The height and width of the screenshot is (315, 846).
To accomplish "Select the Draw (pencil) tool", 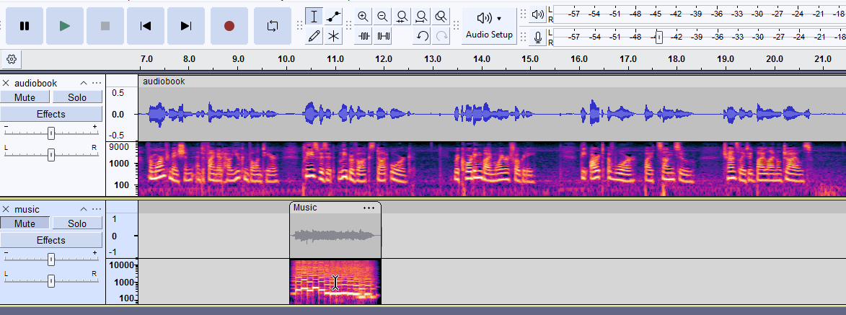I will click(314, 36).
